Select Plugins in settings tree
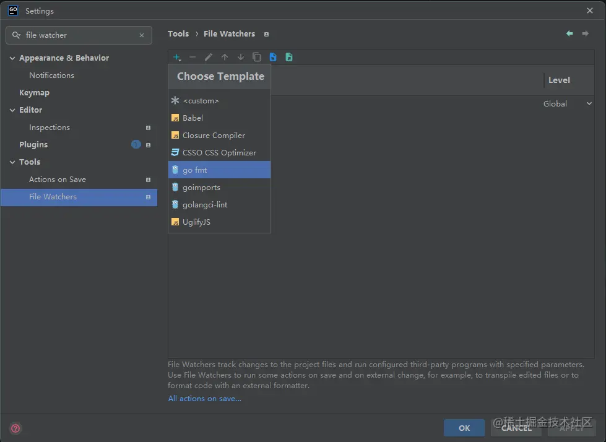 [x=33, y=144]
